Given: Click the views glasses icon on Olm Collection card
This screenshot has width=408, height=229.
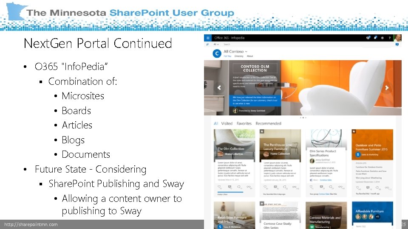Looking at the screenshot, I should (x=249, y=187).
